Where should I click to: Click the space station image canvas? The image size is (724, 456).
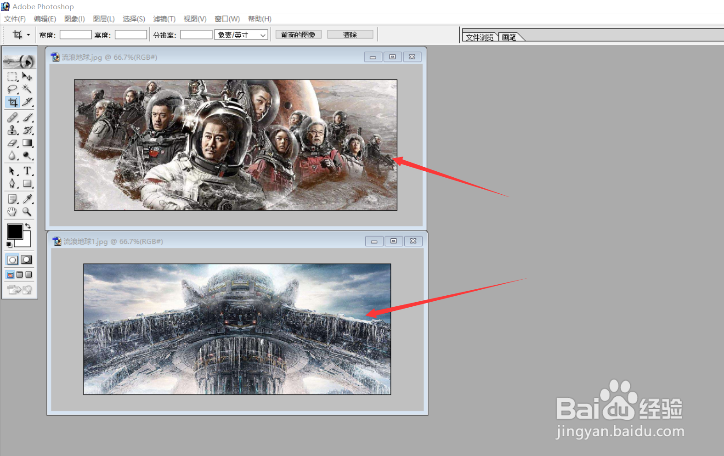click(237, 329)
